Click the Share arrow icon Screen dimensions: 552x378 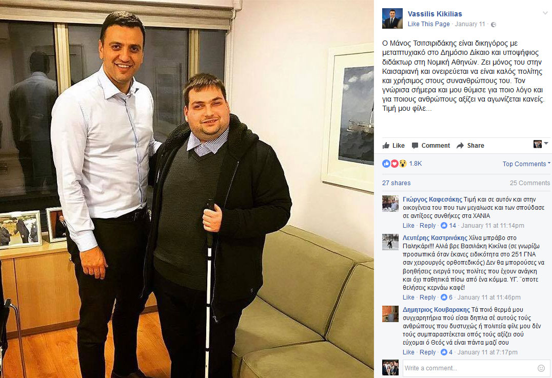pyautogui.click(x=460, y=145)
